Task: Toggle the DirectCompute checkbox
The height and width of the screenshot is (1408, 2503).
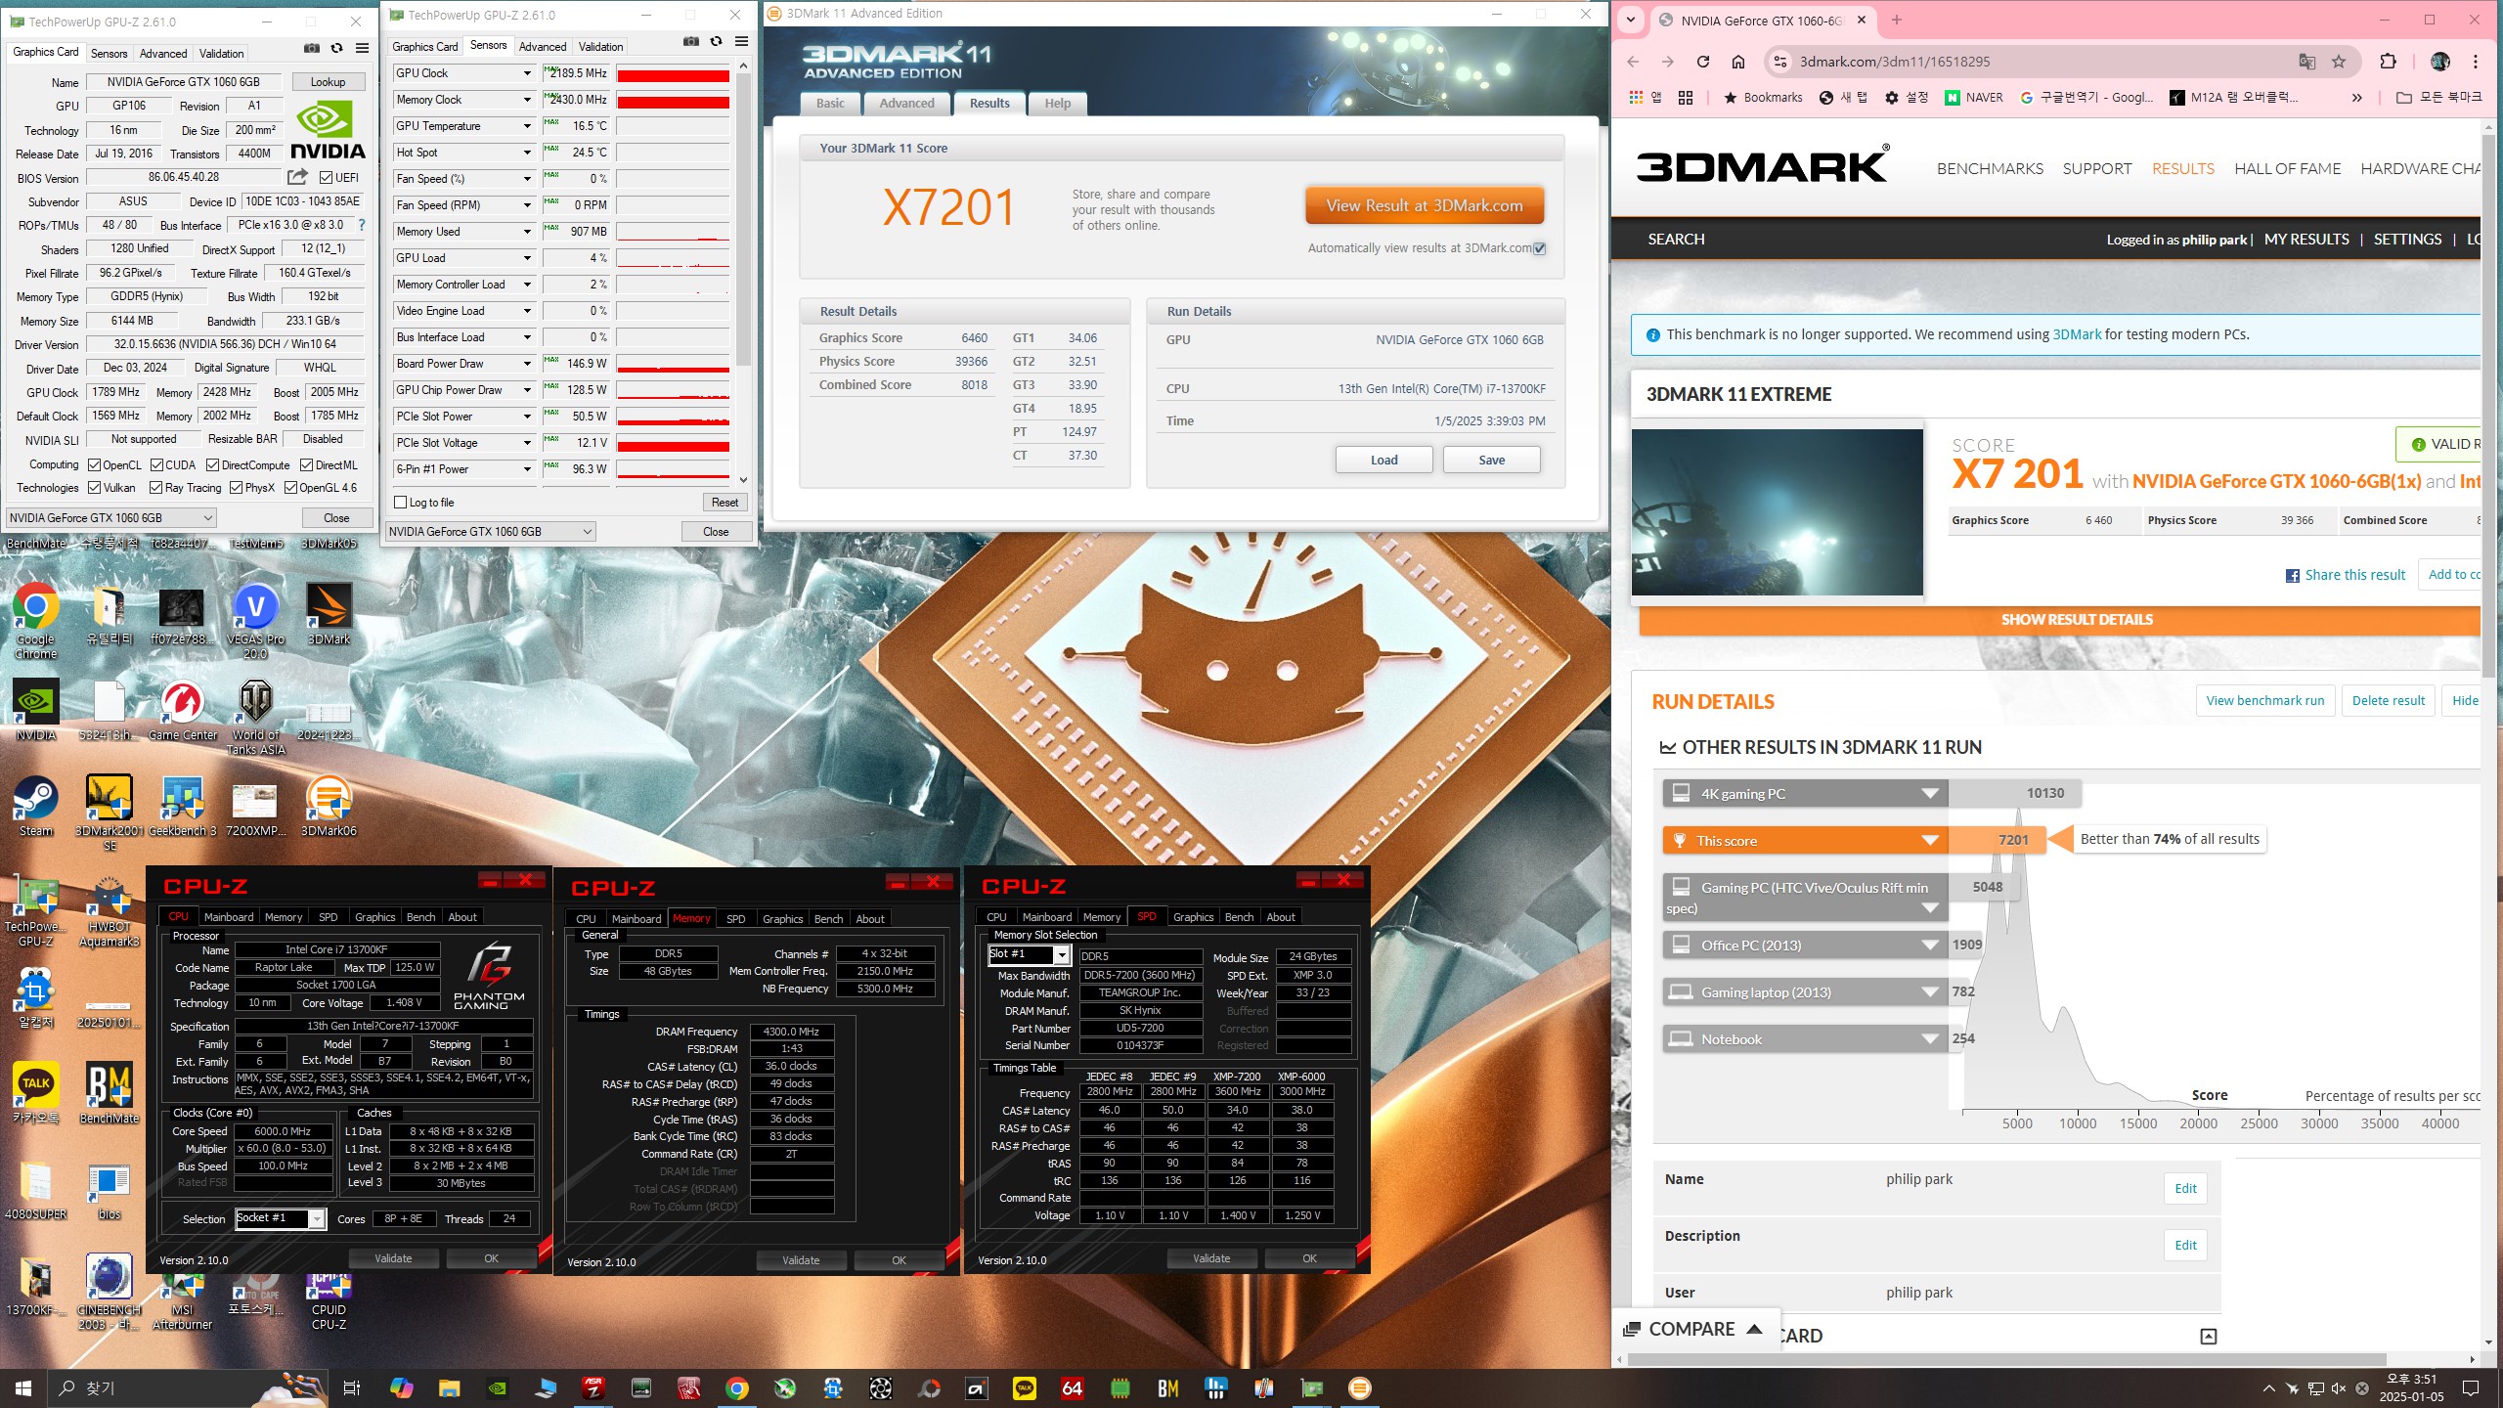Action: pos(212,465)
